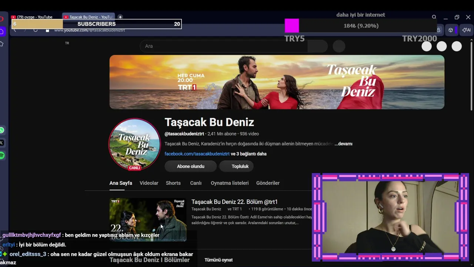
Task: Open the Spotify sidebar icon
Action: [2, 155]
